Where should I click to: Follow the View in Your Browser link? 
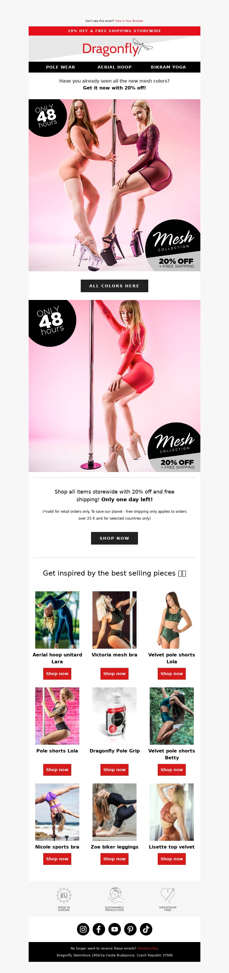(129, 21)
